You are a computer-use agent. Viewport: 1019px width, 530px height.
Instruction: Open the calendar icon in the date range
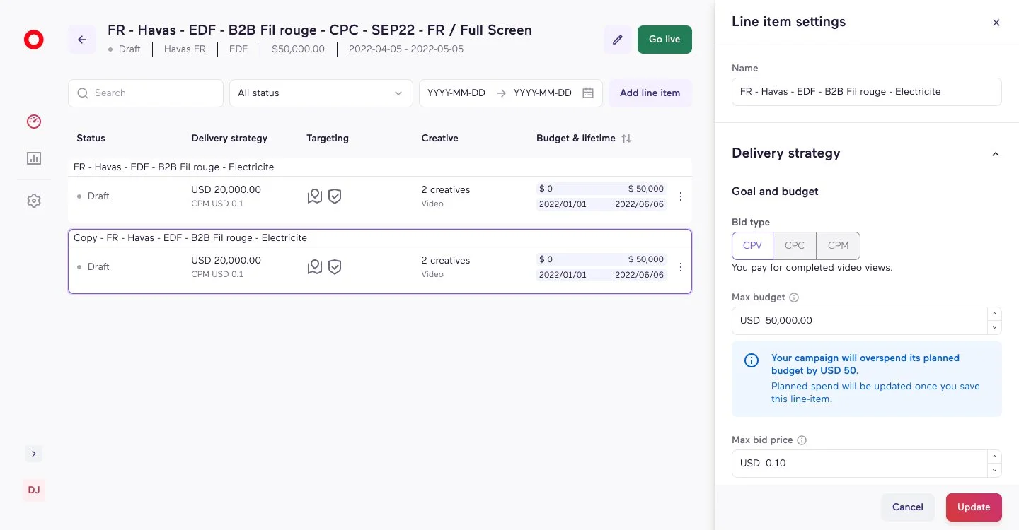[588, 93]
